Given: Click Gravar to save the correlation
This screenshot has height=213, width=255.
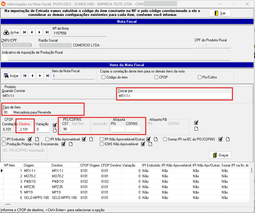Looking at the screenshot, I should (220, 155).
